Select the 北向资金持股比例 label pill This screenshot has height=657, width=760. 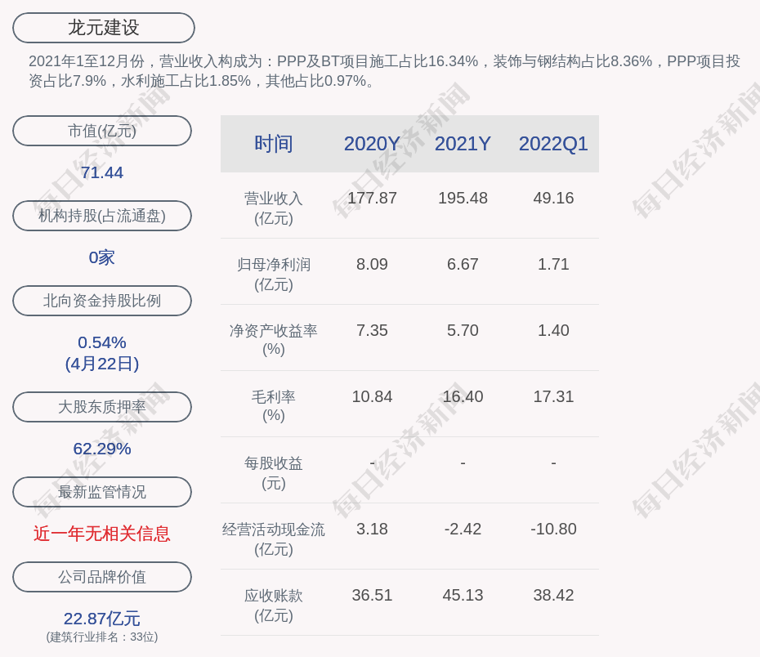[x=102, y=301]
